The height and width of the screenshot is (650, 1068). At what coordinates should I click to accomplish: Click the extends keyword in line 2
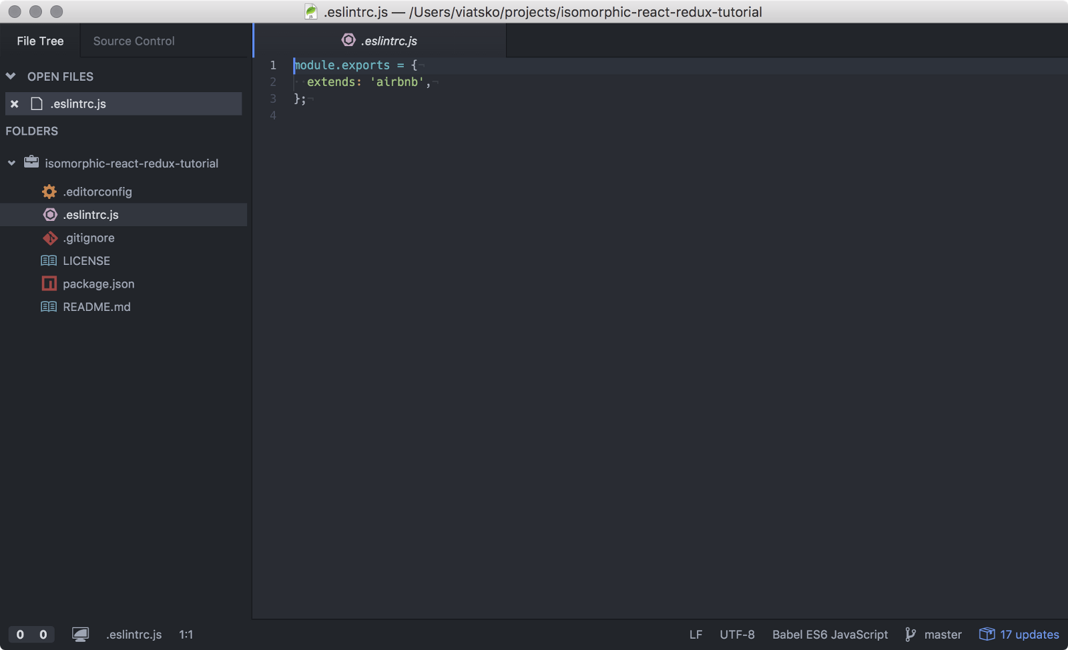(331, 81)
